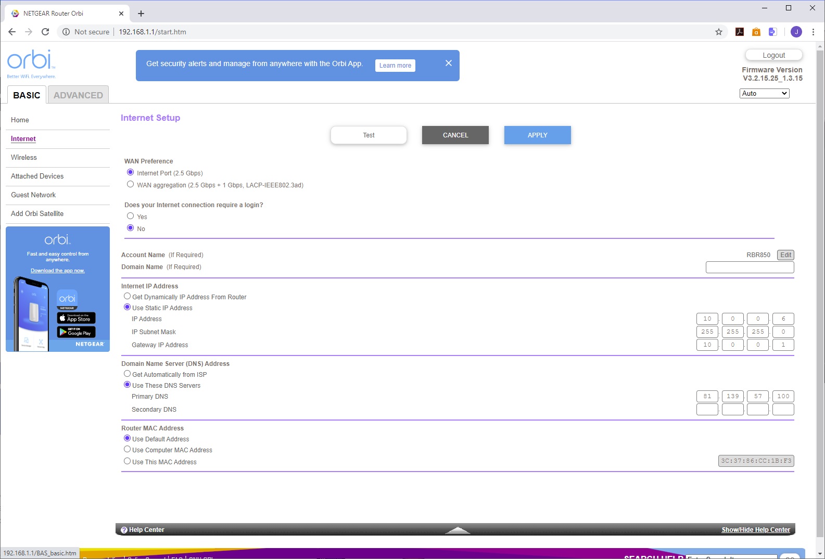Open the Wireless settings page
Screen dimensions: 825x559
pos(24,157)
